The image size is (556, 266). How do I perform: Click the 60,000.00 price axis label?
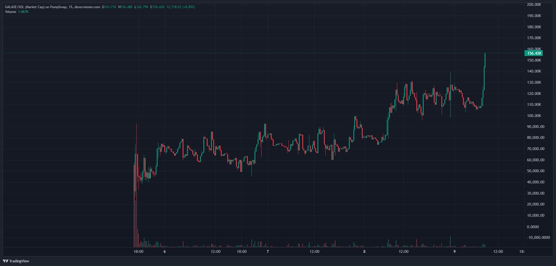(536, 160)
